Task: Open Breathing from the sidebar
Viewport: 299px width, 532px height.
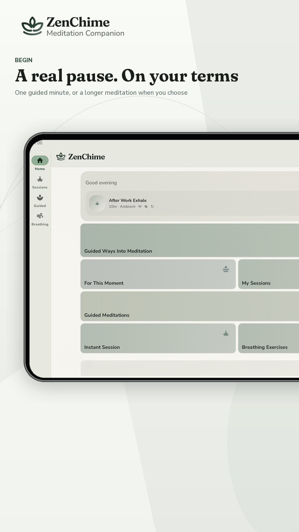Action: [40, 219]
